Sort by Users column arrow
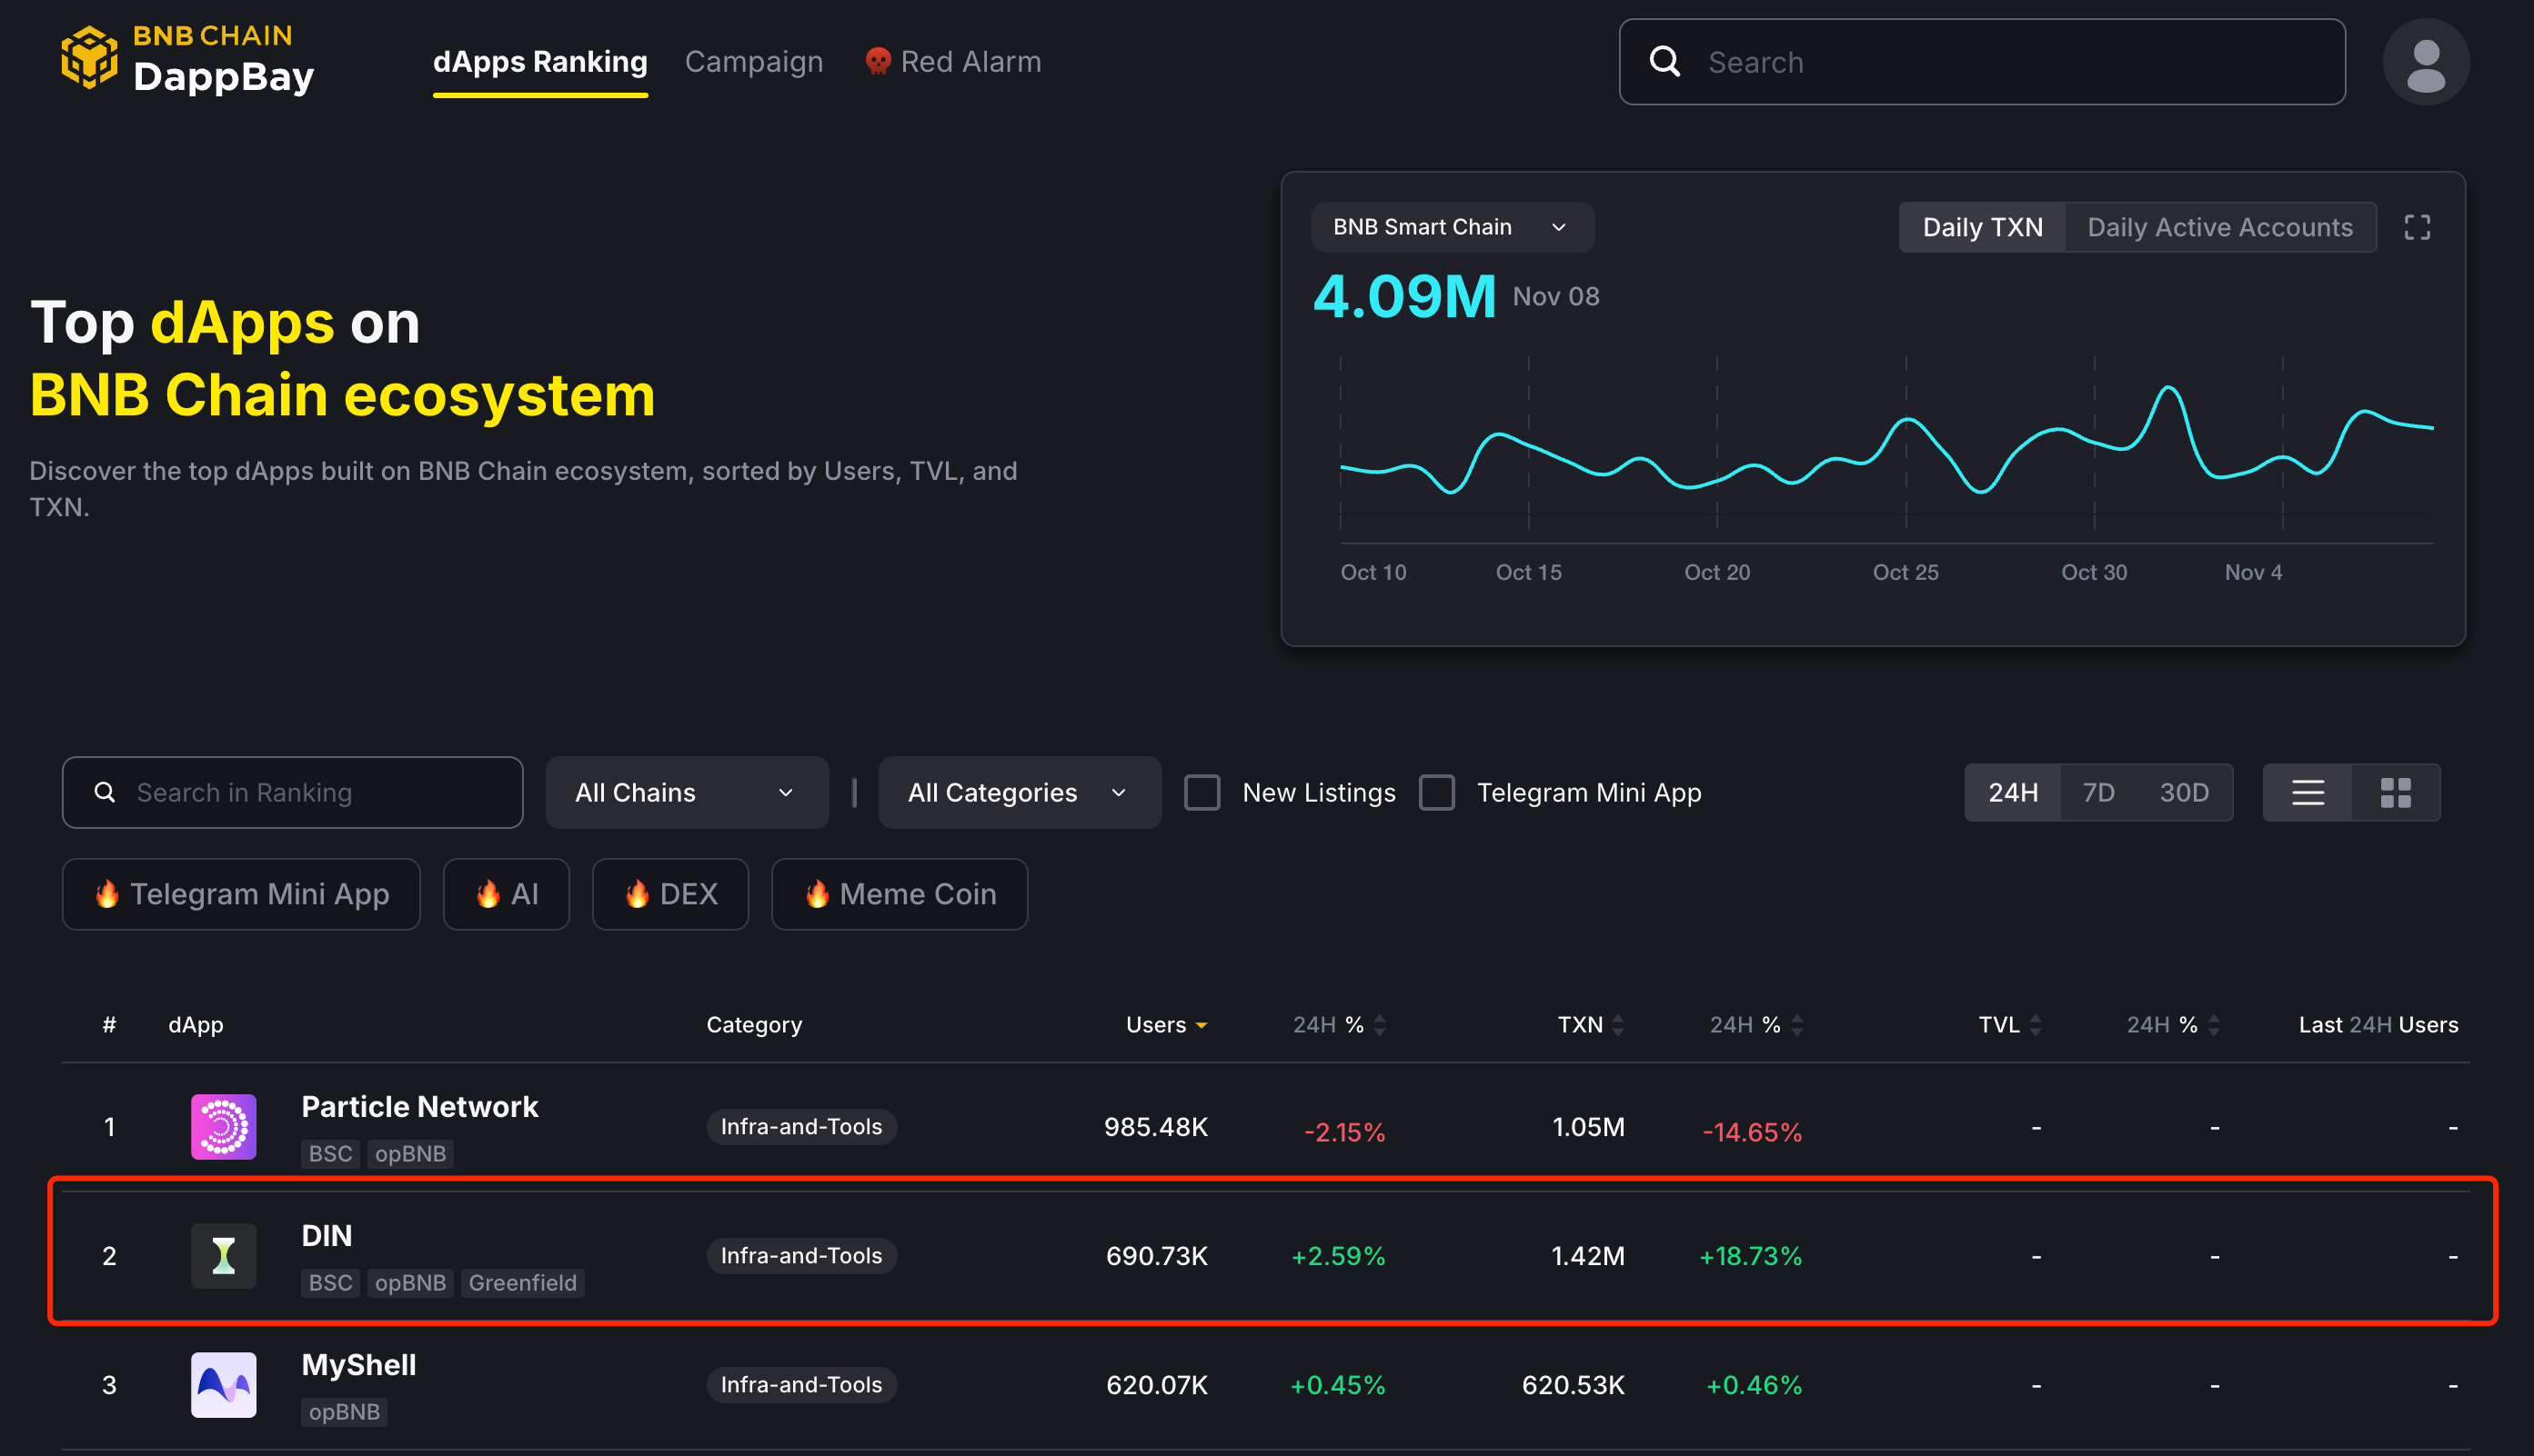The height and width of the screenshot is (1456, 2534). [1201, 1025]
